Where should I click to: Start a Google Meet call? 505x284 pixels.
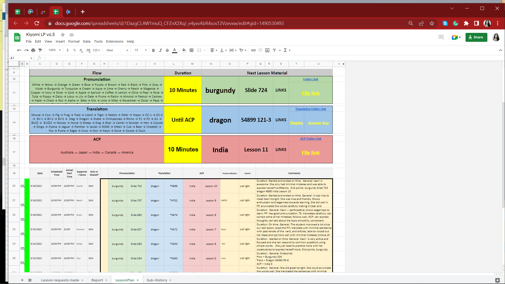click(456, 37)
